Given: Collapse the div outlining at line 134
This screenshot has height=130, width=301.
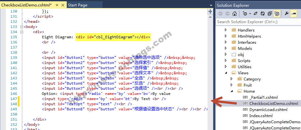Looking at the screenshot, I should click(x=22, y=32).
